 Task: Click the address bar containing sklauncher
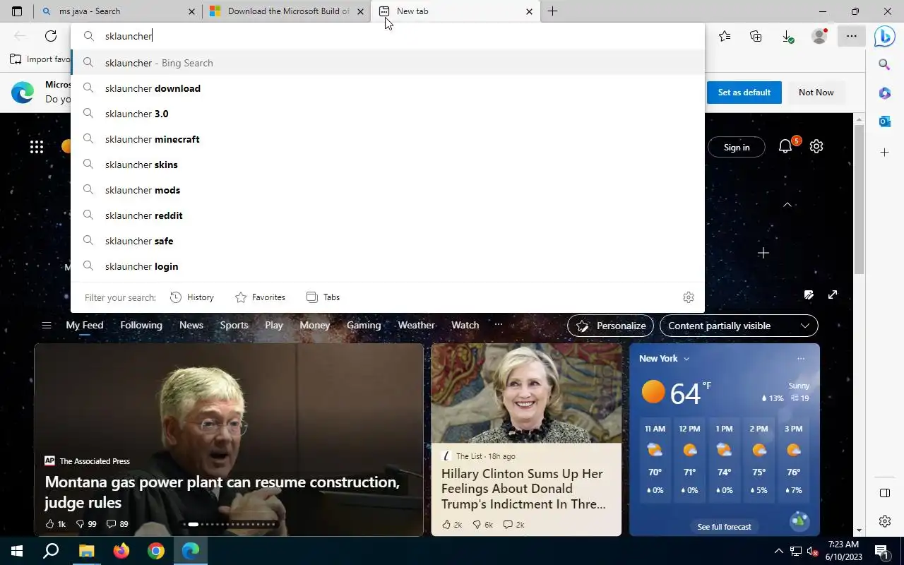point(388,36)
